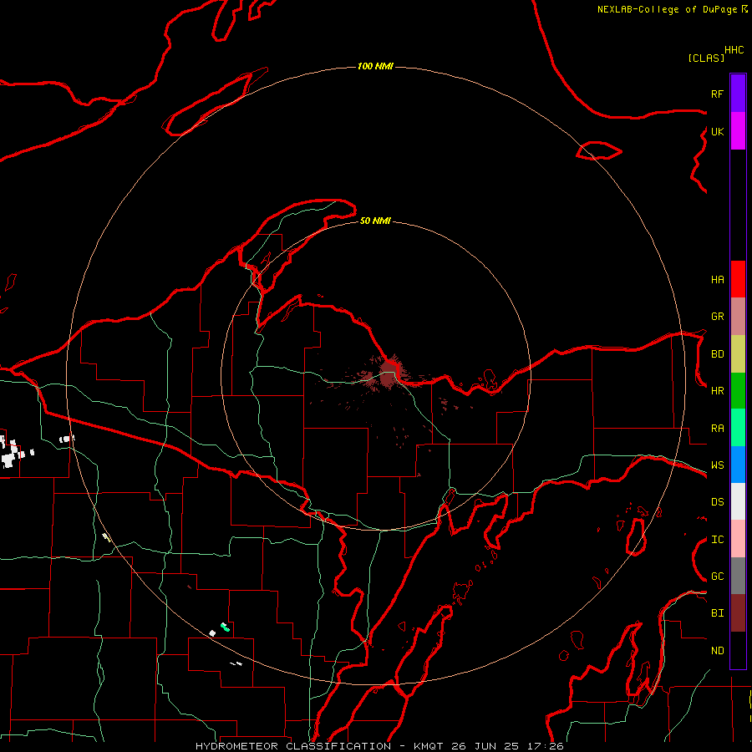Click the [CLAS] units label
Image resolution: width=752 pixels, height=752 pixels.
click(706, 58)
